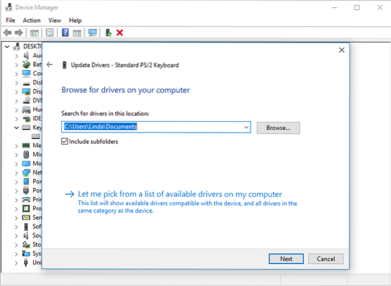Click Let me pick from available drivers link
This screenshot has width=391, height=286.
(179, 194)
